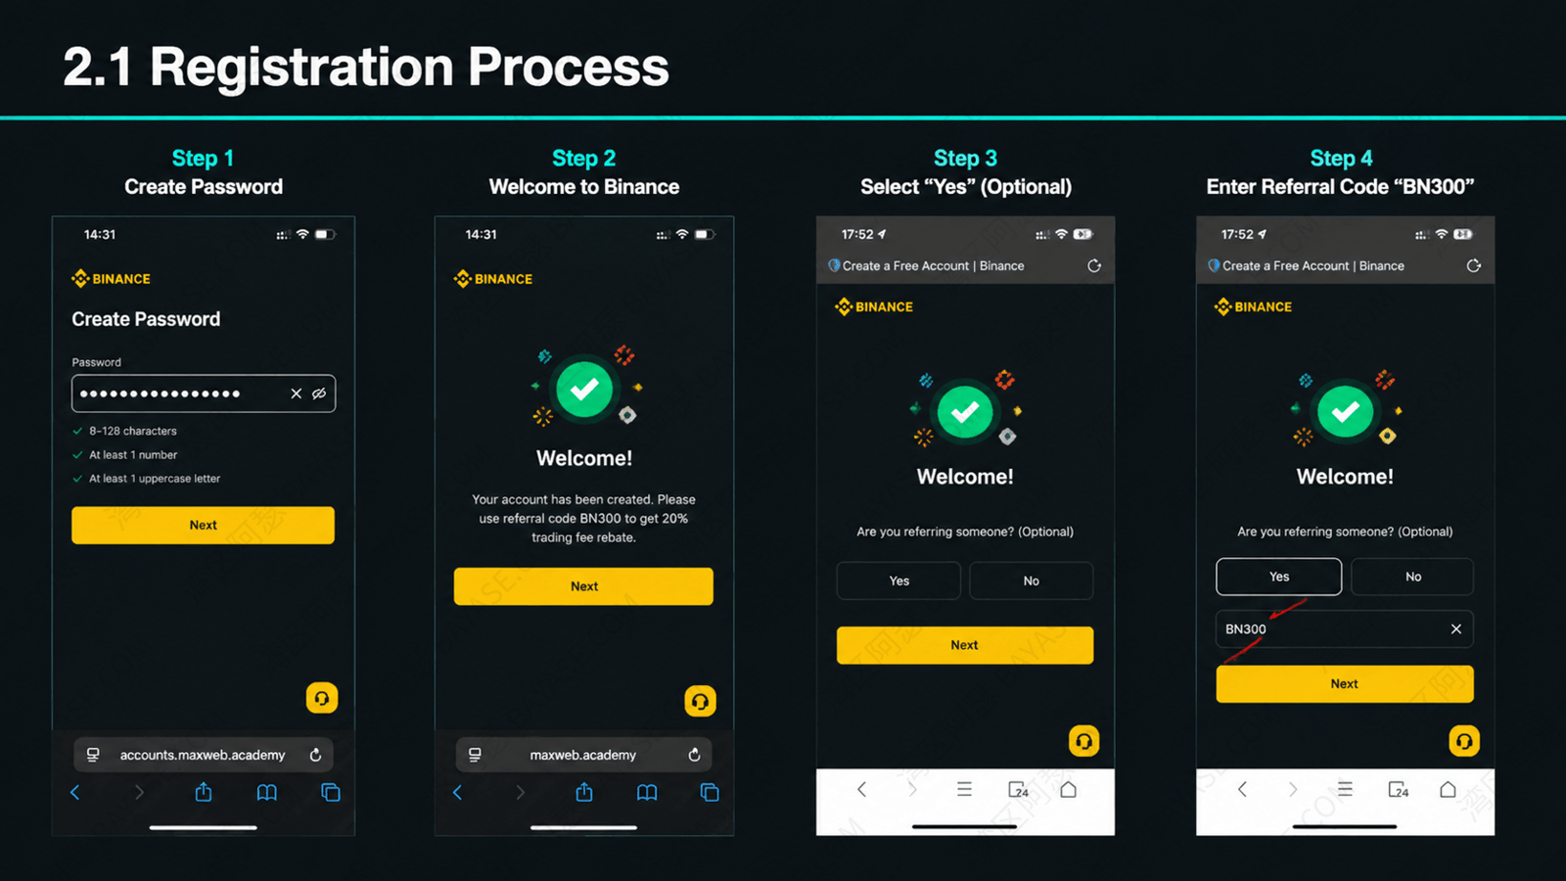Select No option in Step 4

[x=1412, y=577]
